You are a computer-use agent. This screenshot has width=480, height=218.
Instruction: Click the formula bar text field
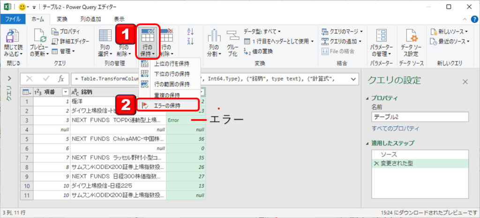tap(214, 79)
